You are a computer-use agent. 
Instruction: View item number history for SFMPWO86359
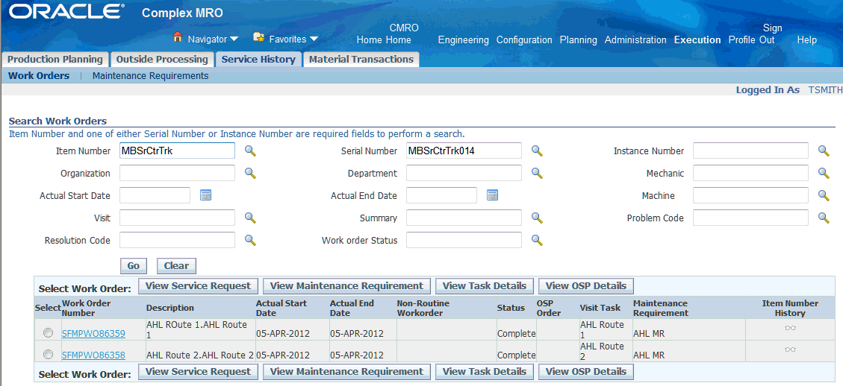[x=790, y=327]
